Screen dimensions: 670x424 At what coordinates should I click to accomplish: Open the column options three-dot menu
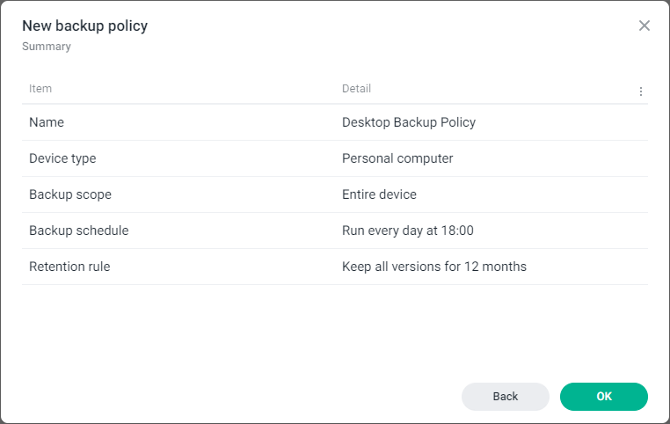[x=641, y=91]
